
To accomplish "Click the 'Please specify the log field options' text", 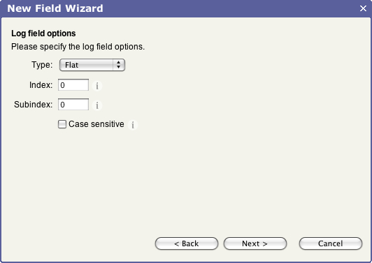I will click(x=78, y=47).
